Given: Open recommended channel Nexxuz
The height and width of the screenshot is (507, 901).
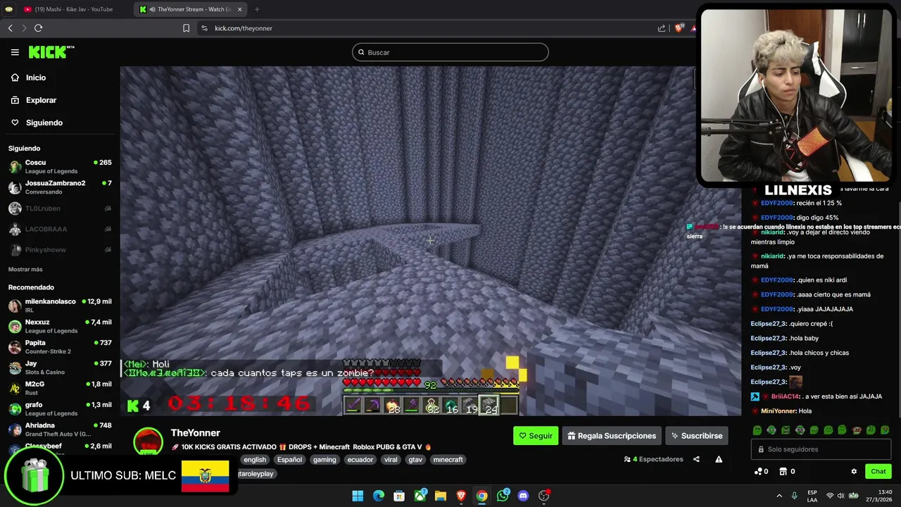Looking at the screenshot, I should pyautogui.click(x=60, y=326).
